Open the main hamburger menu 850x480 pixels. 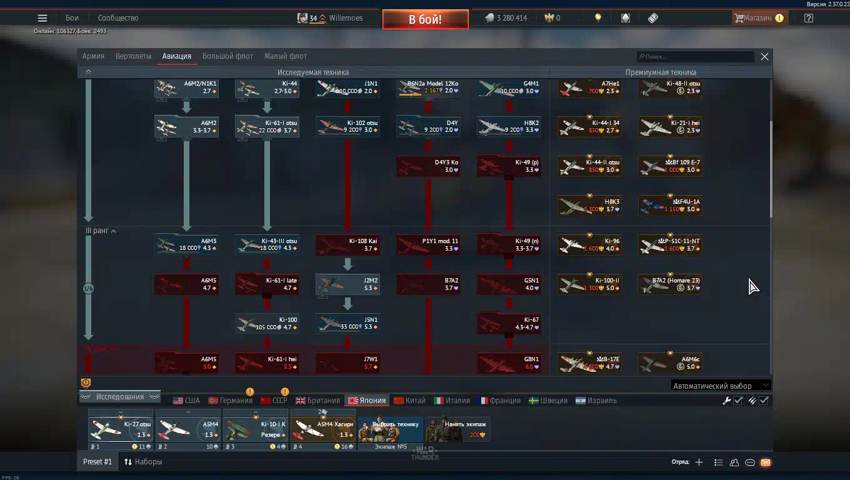tap(42, 18)
